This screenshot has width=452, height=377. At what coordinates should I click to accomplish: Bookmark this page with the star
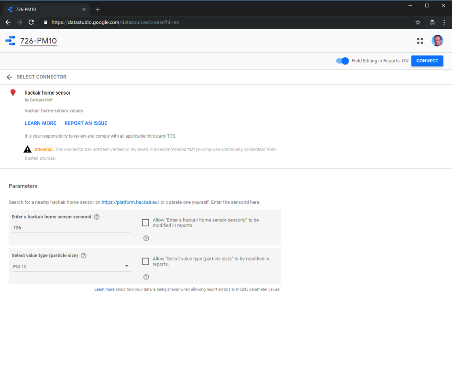[x=418, y=22]
